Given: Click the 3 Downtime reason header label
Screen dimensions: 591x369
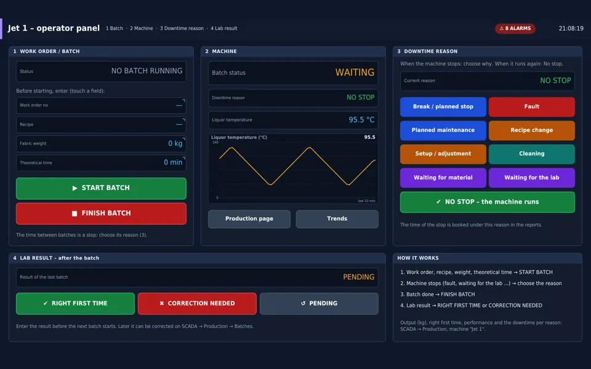Looking at the screenshot, I should point(182,29).
